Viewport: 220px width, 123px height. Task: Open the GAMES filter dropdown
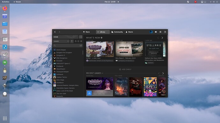[61, 41]
